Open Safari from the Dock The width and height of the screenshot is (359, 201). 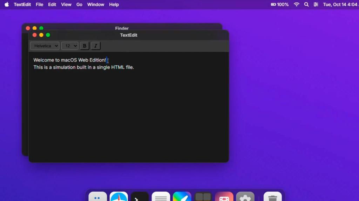[118, 196]
